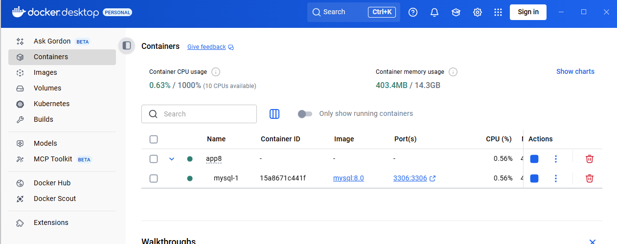Click the Container ID column header
Screen dimensions: 617x244
coord(280,139)
